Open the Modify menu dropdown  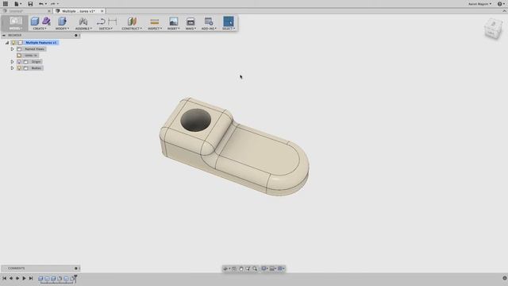click(x=62, y=29)
